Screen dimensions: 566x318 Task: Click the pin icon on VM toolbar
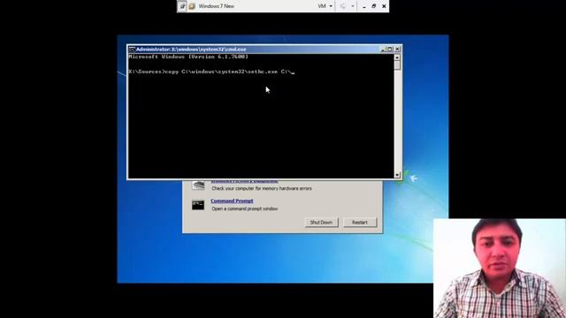(182, 6)
